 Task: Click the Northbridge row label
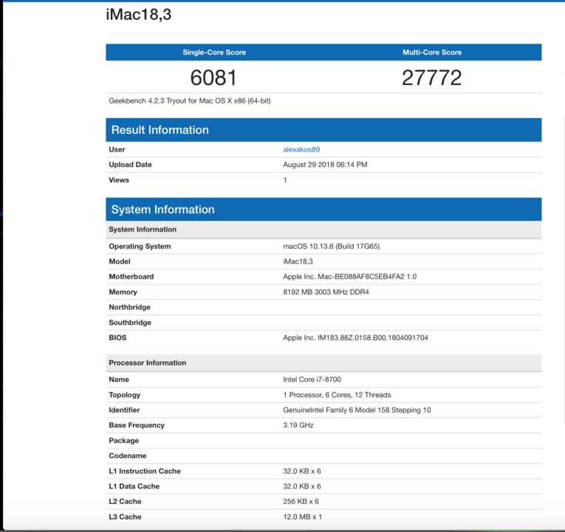click(130, 307)
